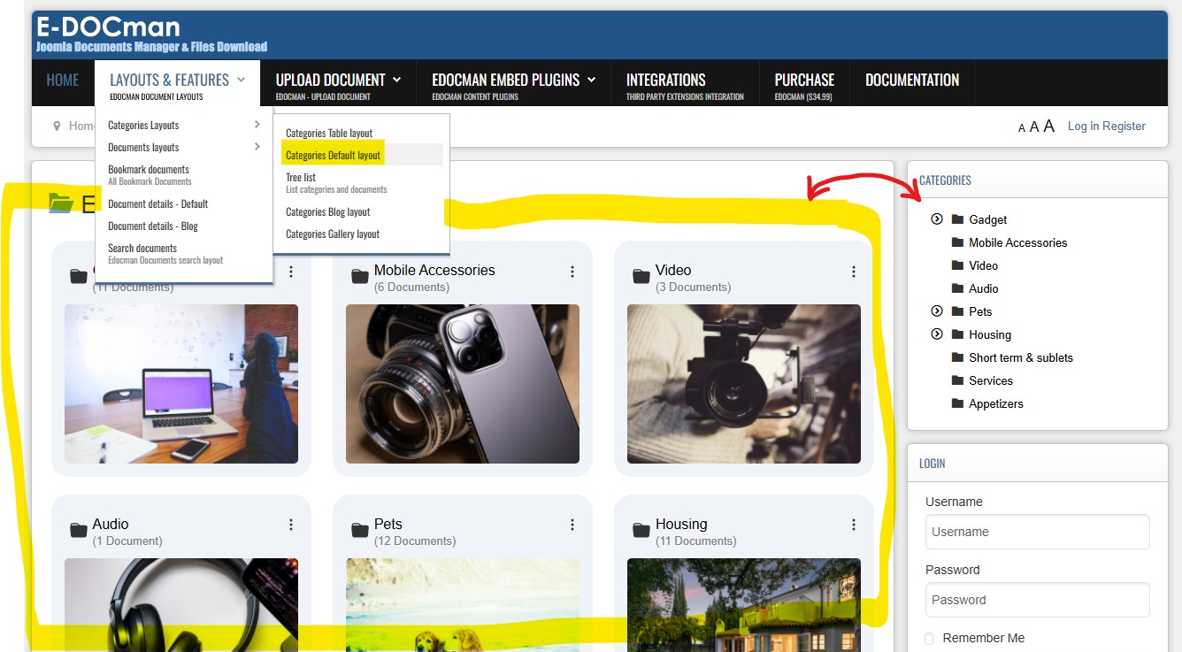Click the Log in link
The width and height of the screenshot is (1182, 652).
[1083, 127]
